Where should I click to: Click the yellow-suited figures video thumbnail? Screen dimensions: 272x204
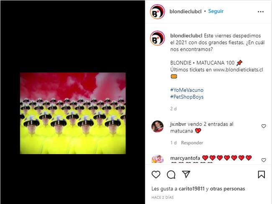click(73, 113)
